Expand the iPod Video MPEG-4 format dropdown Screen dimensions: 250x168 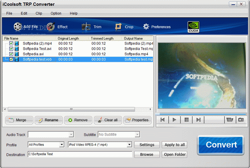click(x=129, y=145)
